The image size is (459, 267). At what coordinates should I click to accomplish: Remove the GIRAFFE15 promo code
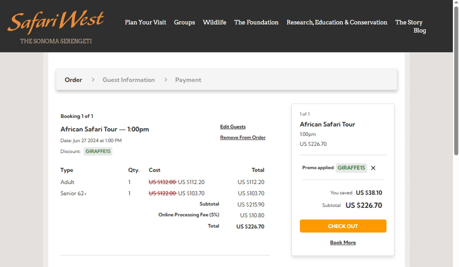tap(373, 168)
